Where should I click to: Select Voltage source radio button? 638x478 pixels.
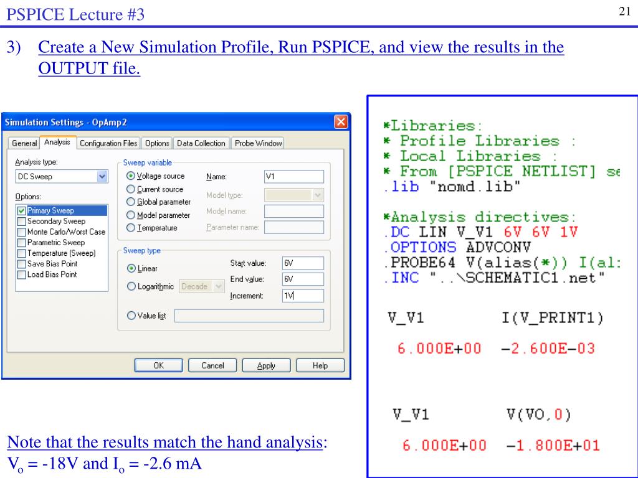pyautogui.click(x=131, y=176)
